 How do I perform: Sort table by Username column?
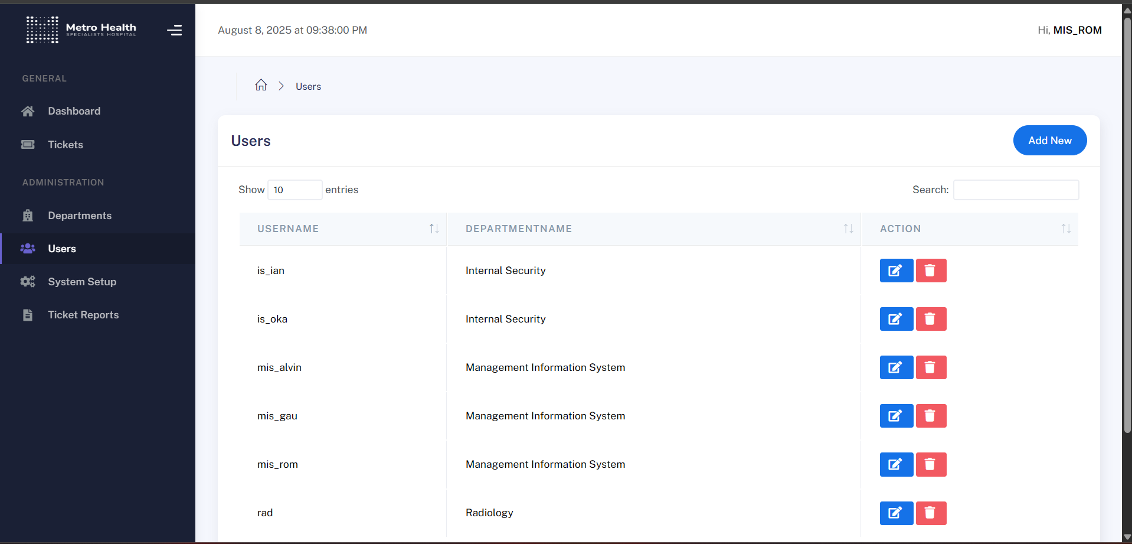[x=434, y=229]
